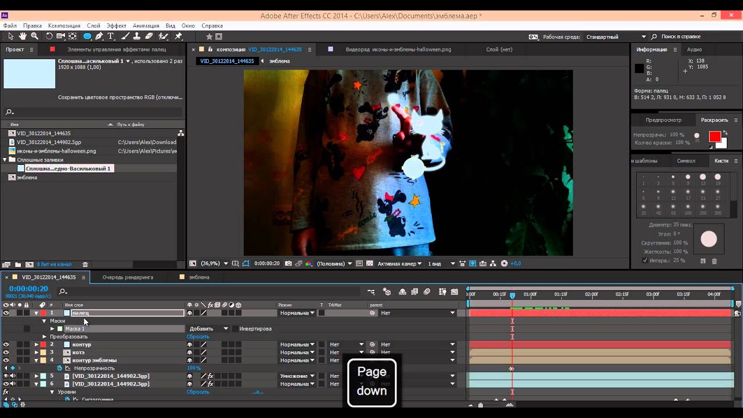The width and height of the screenshot is (743, 418).
Task: Click the 8 бит на канал depth button
Action: pos(54,265)
